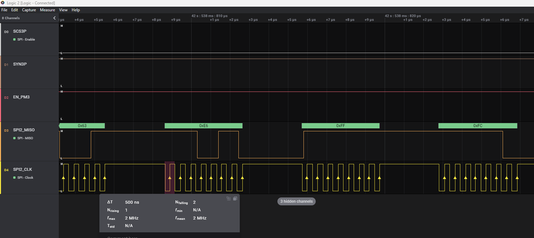Click the green SPI - Clock indicator

point(14,177)
